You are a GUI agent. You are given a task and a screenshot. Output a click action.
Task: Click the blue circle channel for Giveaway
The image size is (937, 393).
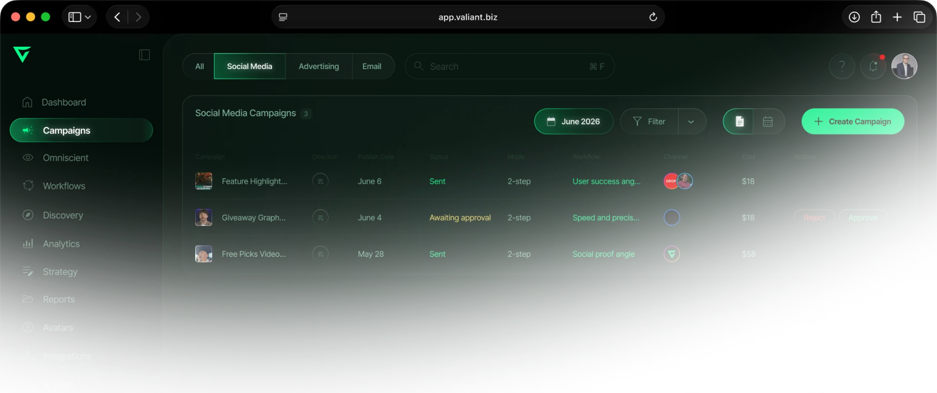(672, 217)
